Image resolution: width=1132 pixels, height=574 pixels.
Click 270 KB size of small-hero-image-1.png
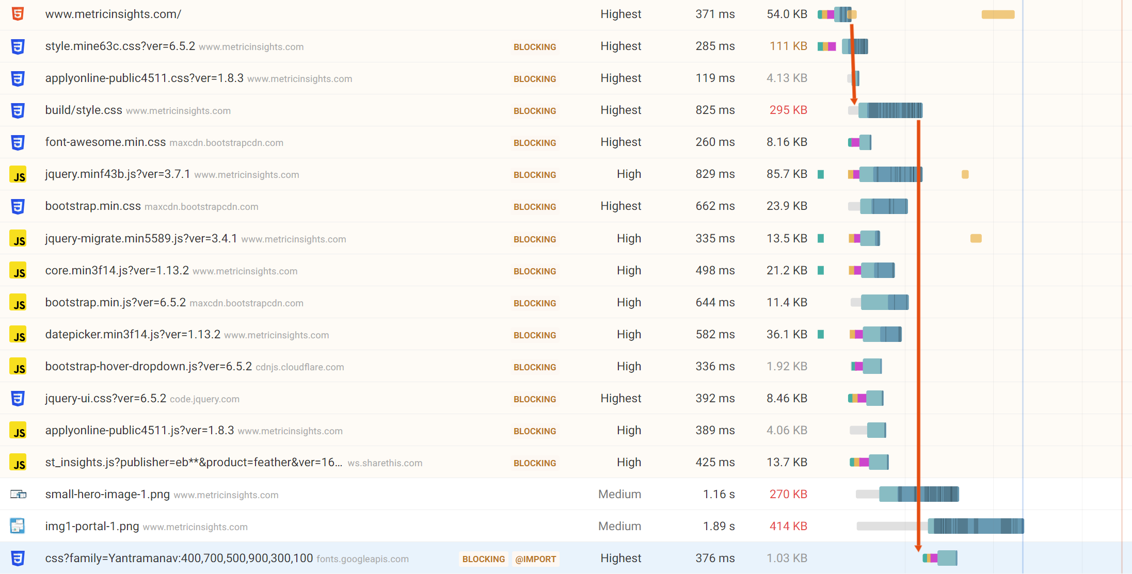(788, 494)
